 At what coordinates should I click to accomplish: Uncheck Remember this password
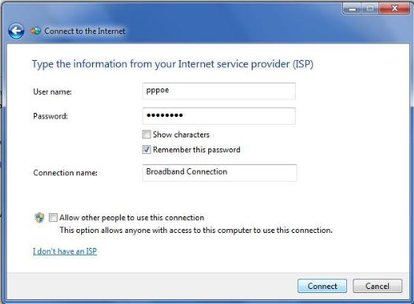[x=146, y=149]
